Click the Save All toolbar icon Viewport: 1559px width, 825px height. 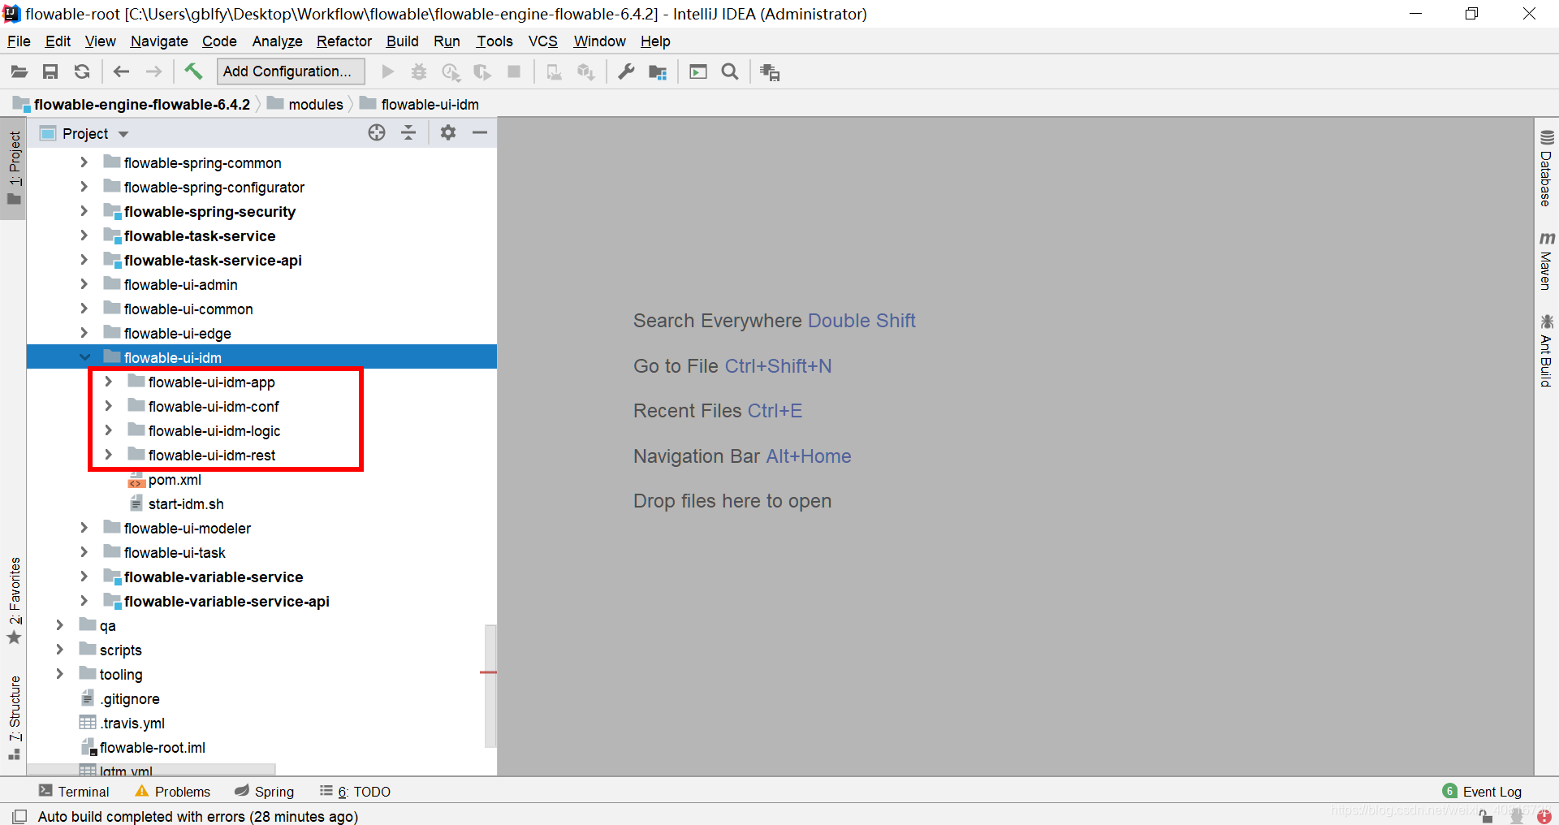coord(50,72)
